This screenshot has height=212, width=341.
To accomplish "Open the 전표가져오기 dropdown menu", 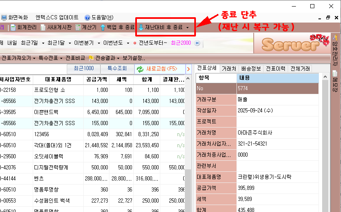I will pyautogui.click(x=34, y=58).
